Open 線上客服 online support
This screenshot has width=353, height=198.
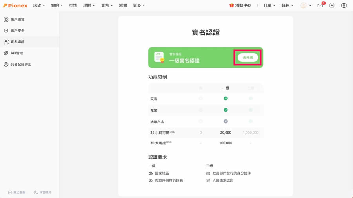(x=17, y=192)
